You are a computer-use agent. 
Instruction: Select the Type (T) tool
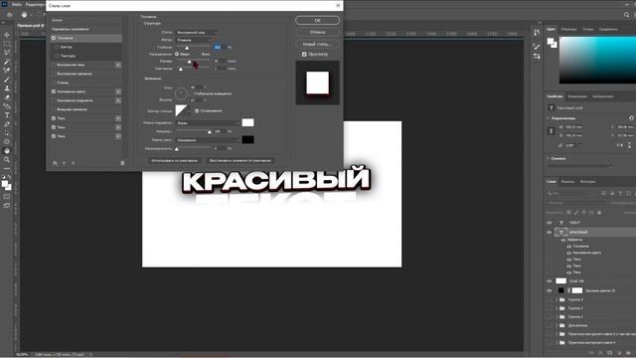pos(7,115)
